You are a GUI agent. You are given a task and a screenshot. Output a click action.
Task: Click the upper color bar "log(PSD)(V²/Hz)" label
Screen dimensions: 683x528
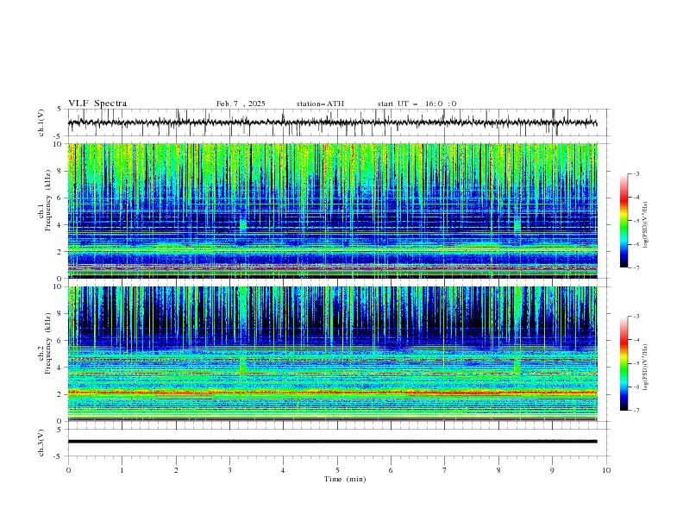coord(646,225)
